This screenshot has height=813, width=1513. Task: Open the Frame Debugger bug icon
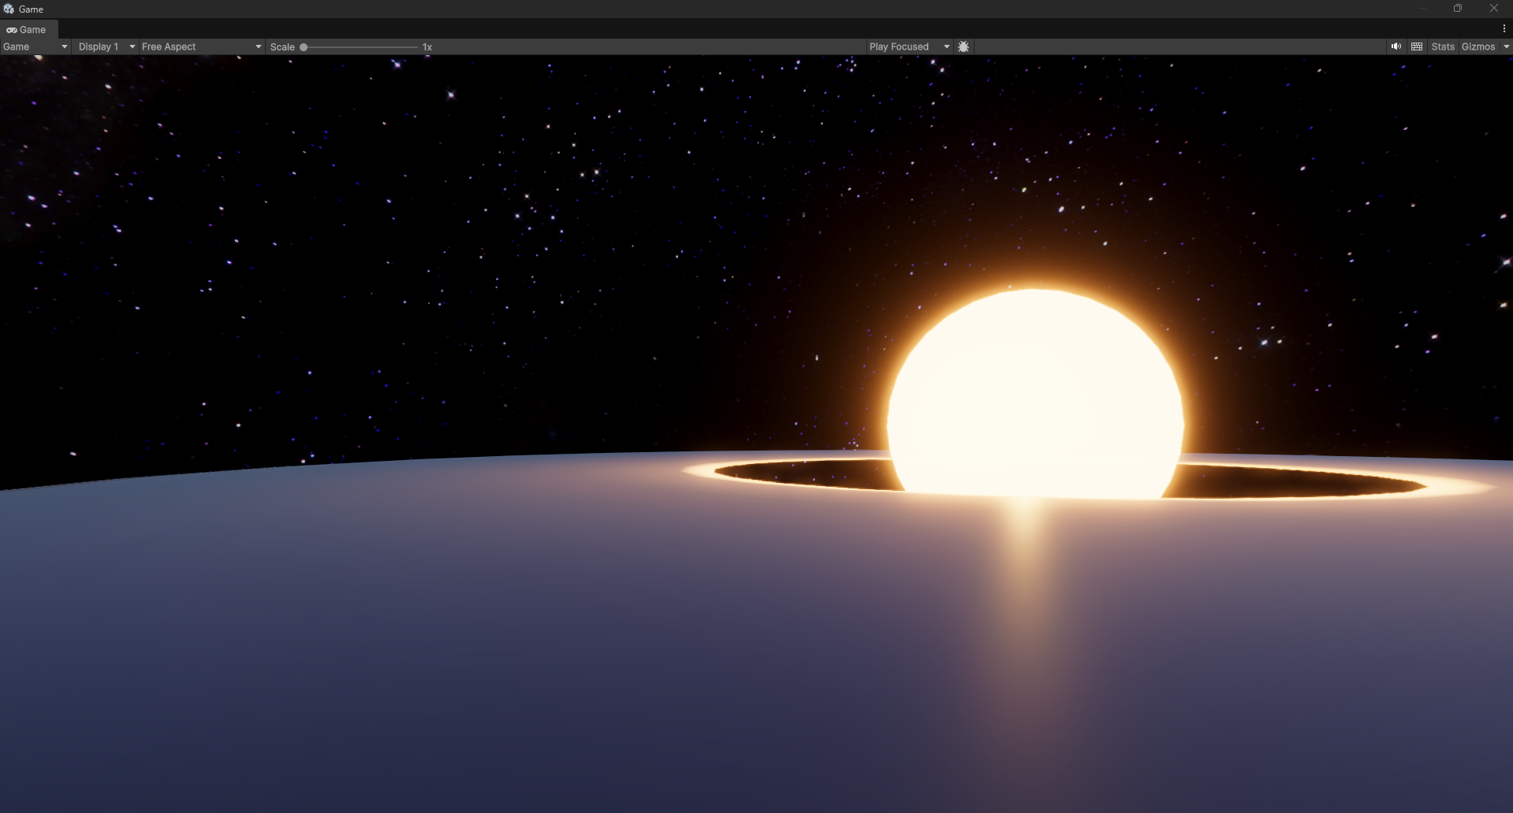click(x=963, y=46)
